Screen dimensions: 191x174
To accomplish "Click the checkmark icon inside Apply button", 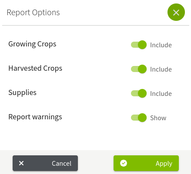I will coord(124,163).
